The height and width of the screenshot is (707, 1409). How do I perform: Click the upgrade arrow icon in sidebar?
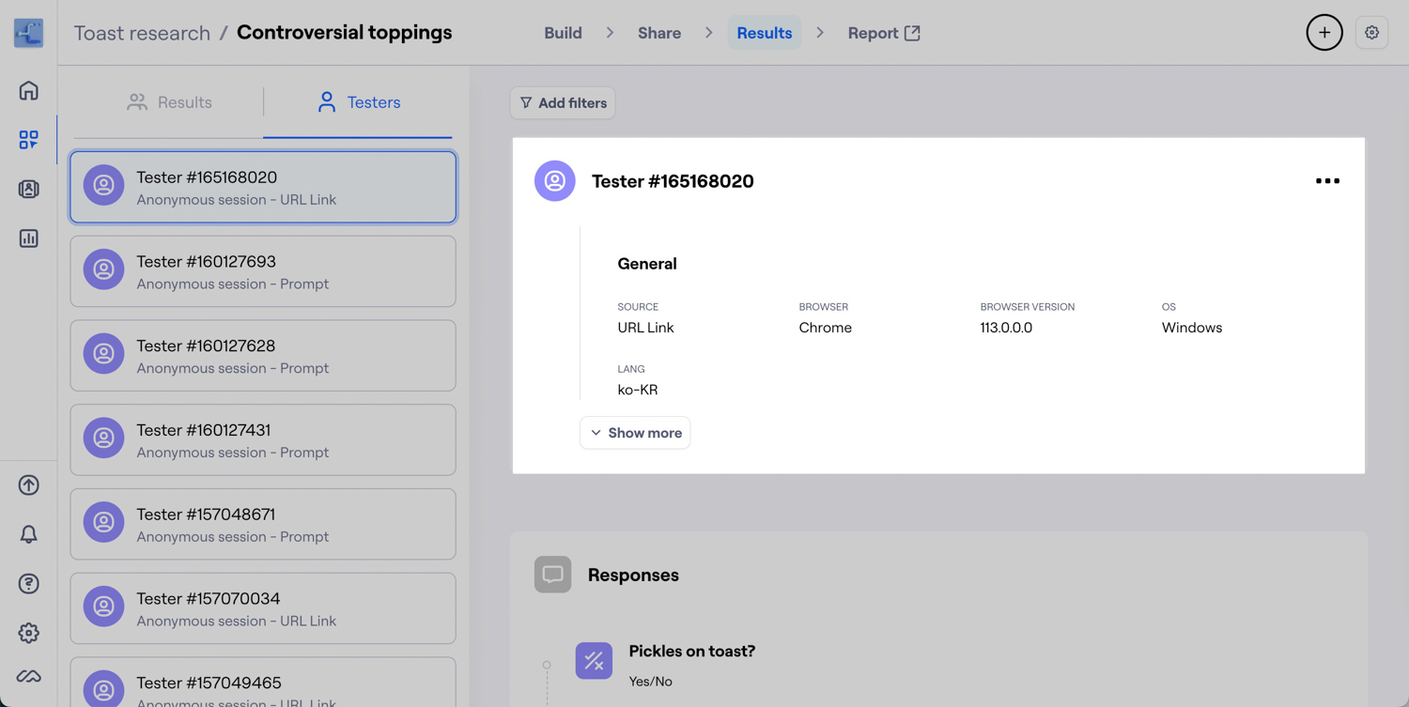click(x=28, y=485)
